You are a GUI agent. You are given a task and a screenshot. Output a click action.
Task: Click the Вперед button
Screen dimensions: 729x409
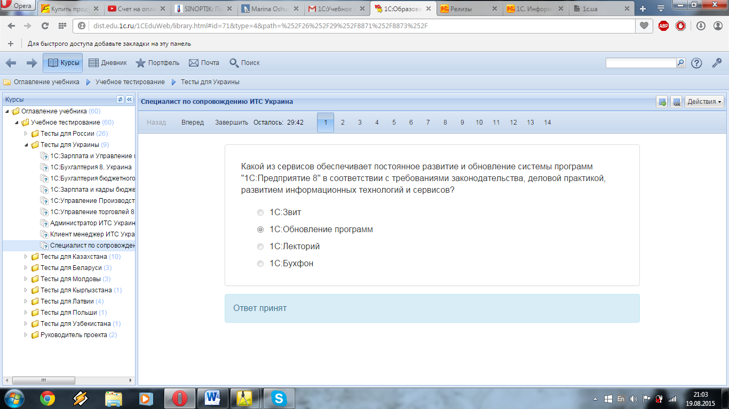(x=193, y=122)
